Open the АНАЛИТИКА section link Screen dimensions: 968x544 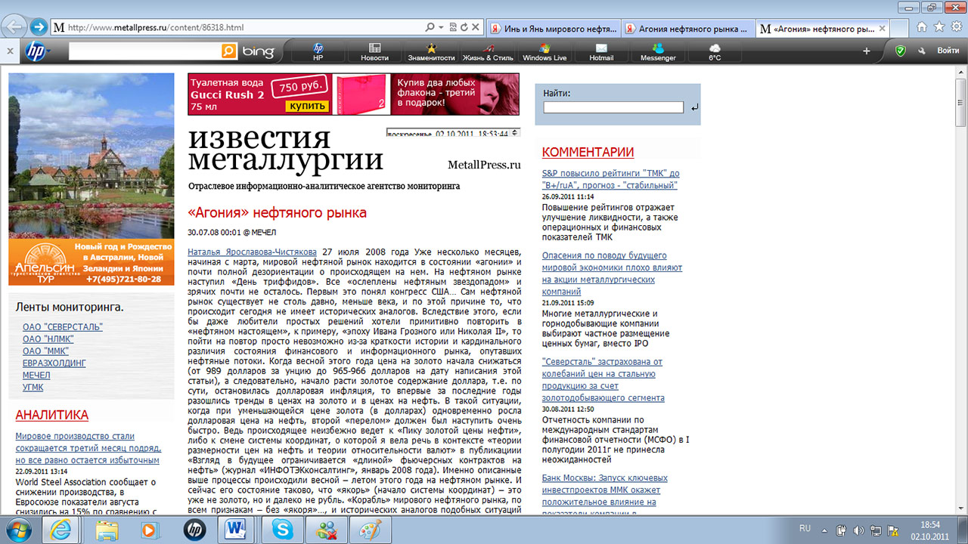point(51,415)
